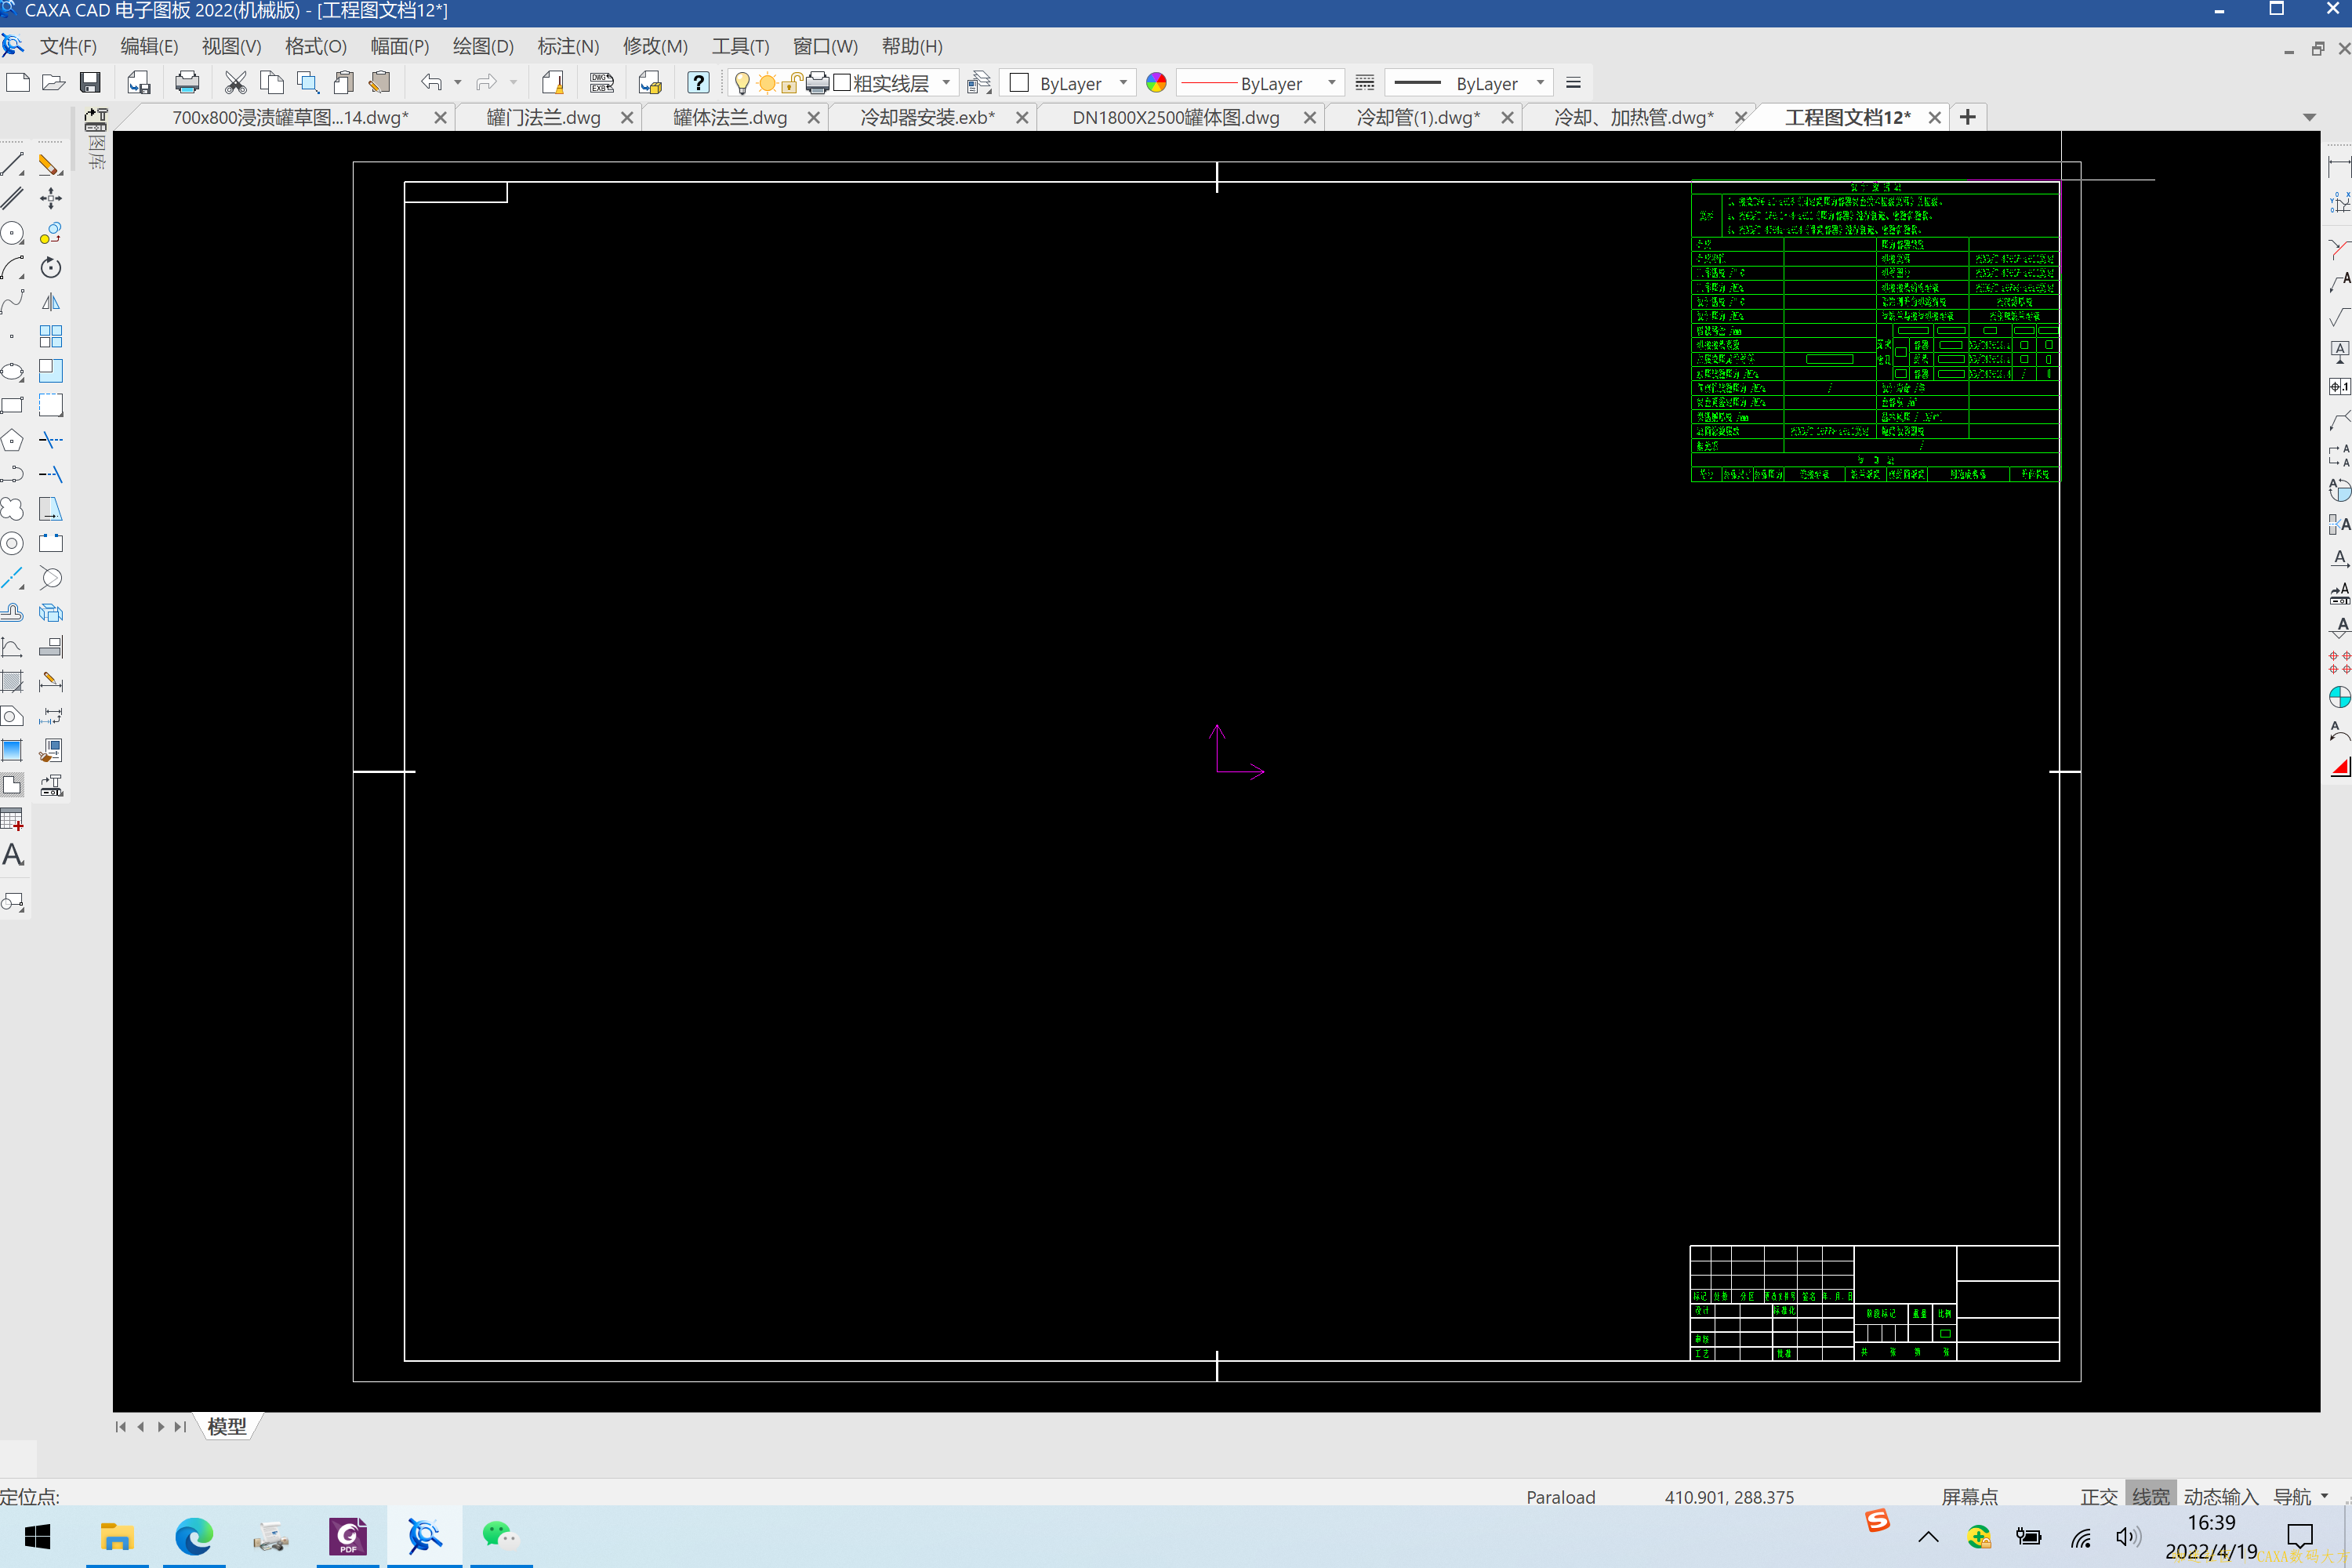This screenshot has height=1568, width=2352.
Task: Click the Save file icon
Action: (90, 83)
